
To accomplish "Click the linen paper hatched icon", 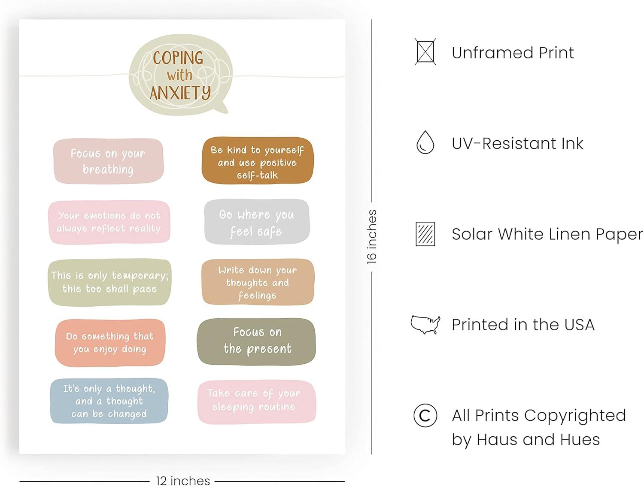I will [x=425, y=234].
